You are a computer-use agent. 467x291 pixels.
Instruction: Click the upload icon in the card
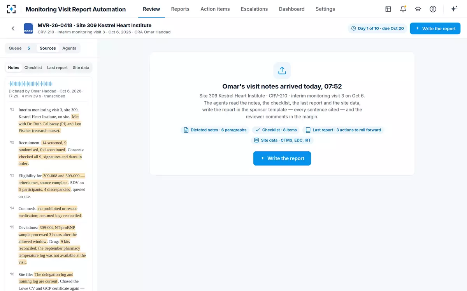[282, 71]
